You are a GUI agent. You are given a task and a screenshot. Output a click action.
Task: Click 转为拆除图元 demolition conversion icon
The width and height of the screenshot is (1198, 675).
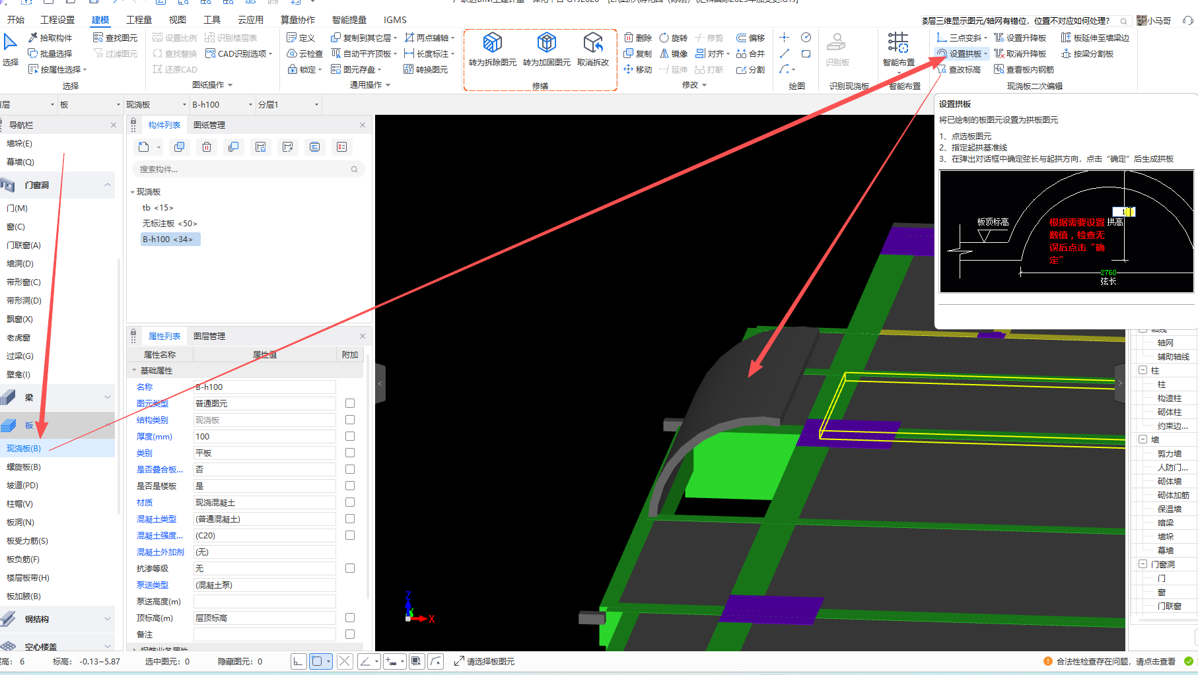[493, 50]
